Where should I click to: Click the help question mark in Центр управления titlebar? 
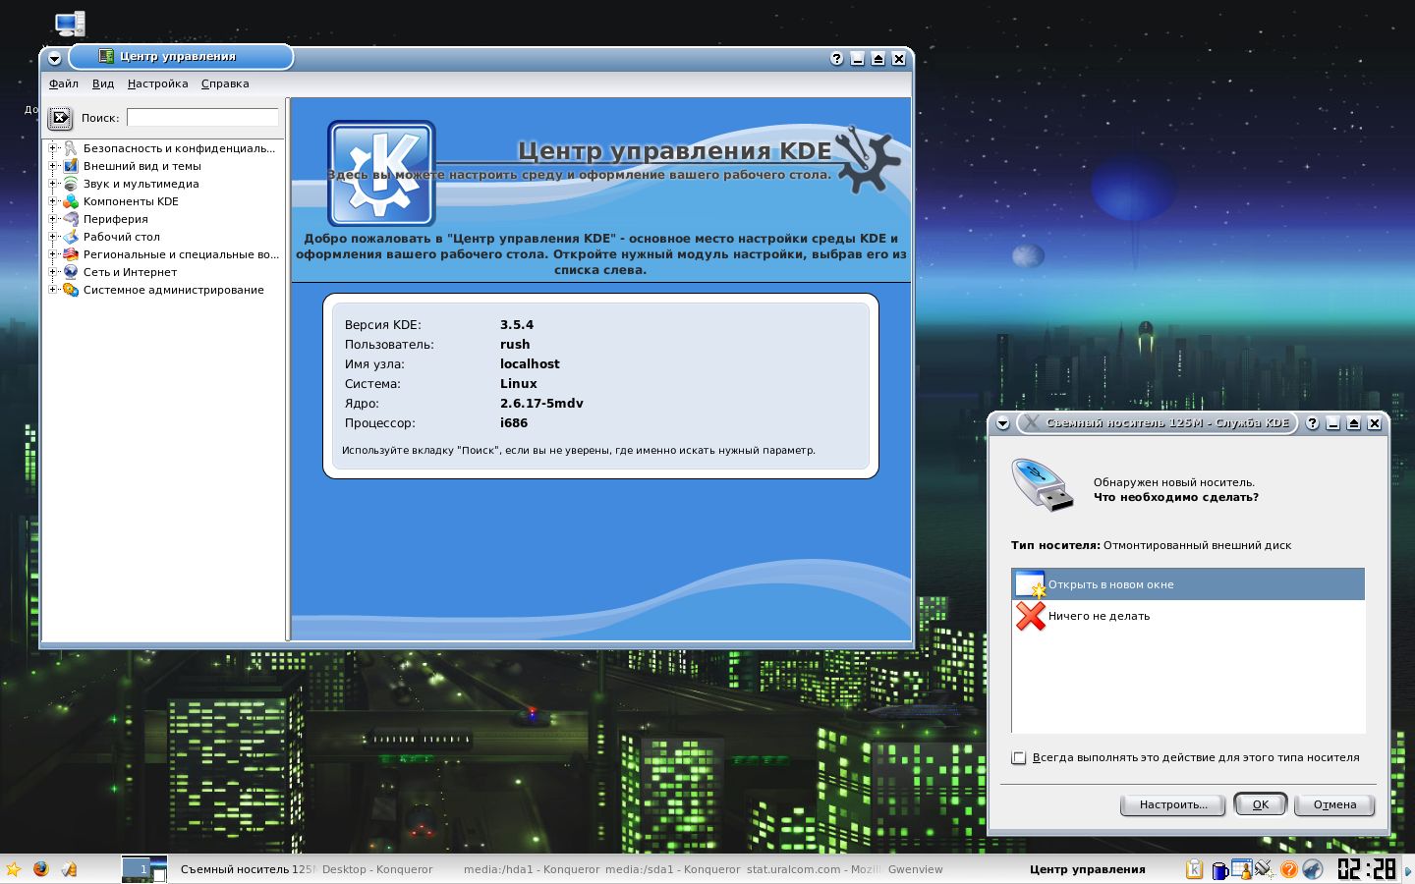pyautogui.click(x=837, y=59)
